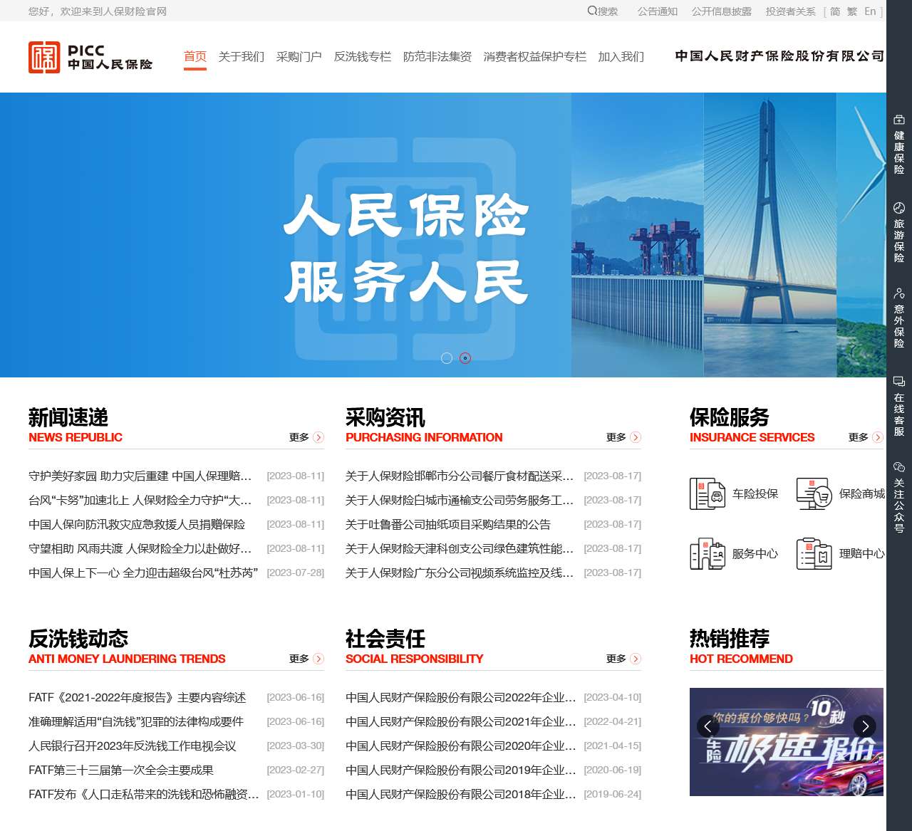Show previous hot recommend slide arrow
This screenshot has height=831, width=912.
coord(708,726)
